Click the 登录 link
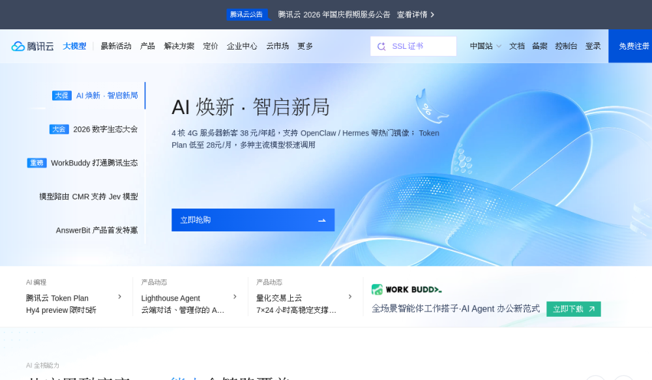This screenshot has width=652, height=380. [x=593, y=46]
